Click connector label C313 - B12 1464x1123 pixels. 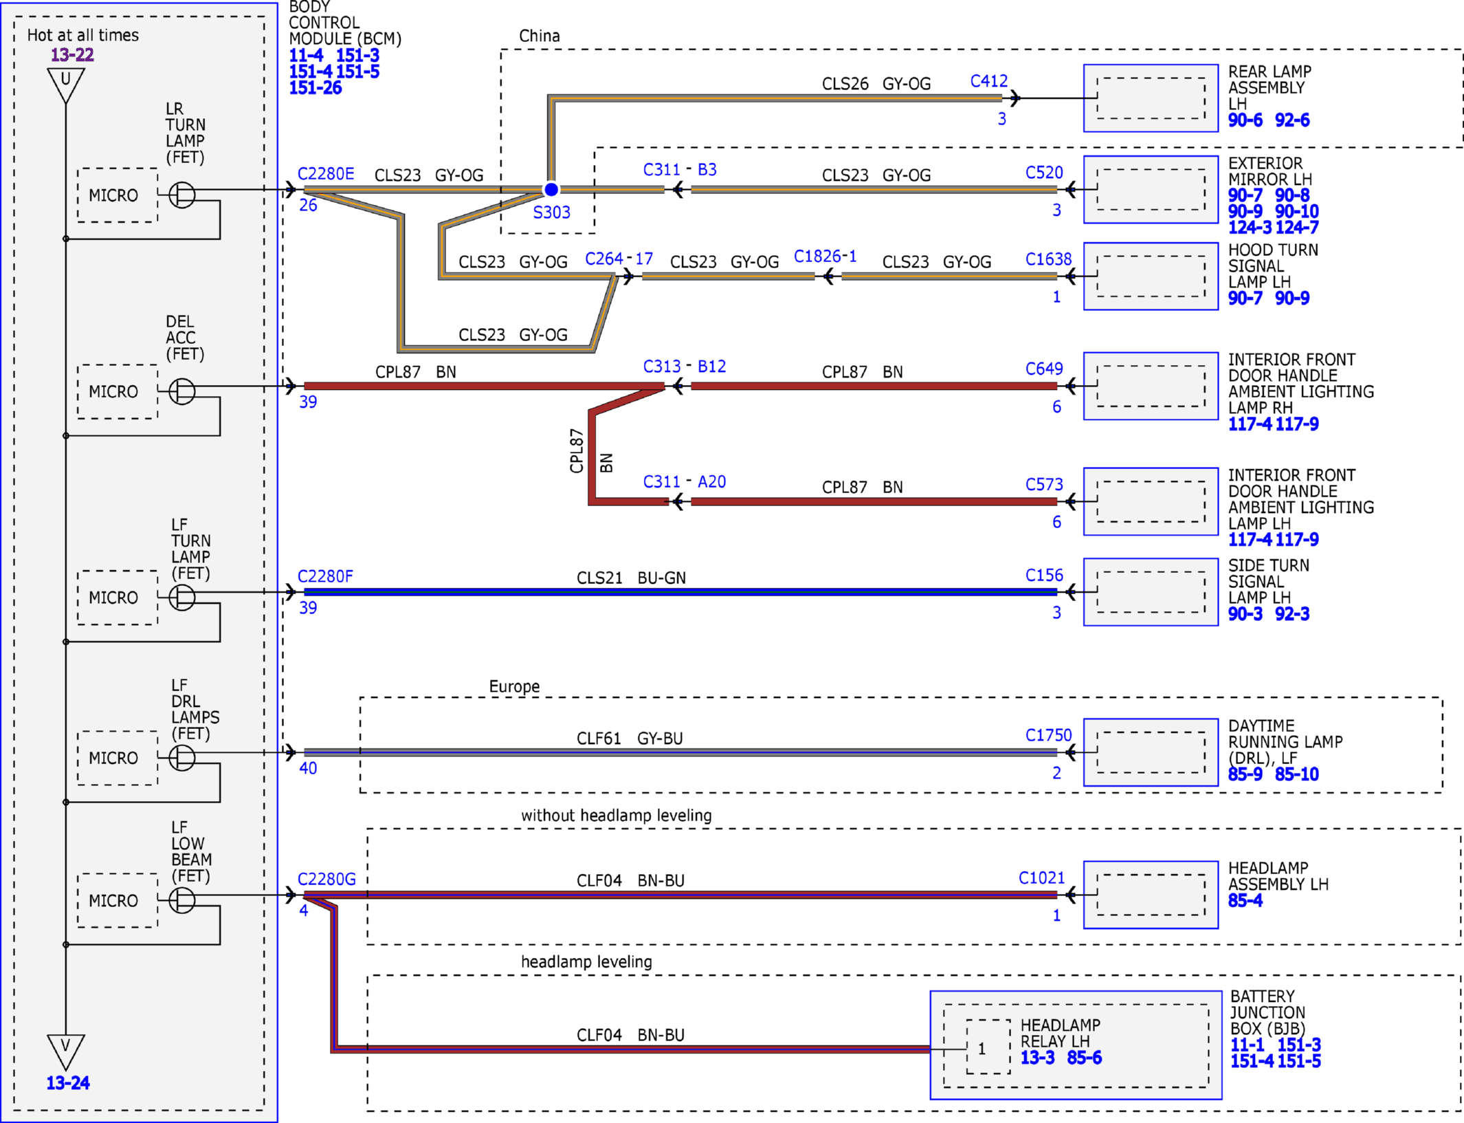click(685, 367)
